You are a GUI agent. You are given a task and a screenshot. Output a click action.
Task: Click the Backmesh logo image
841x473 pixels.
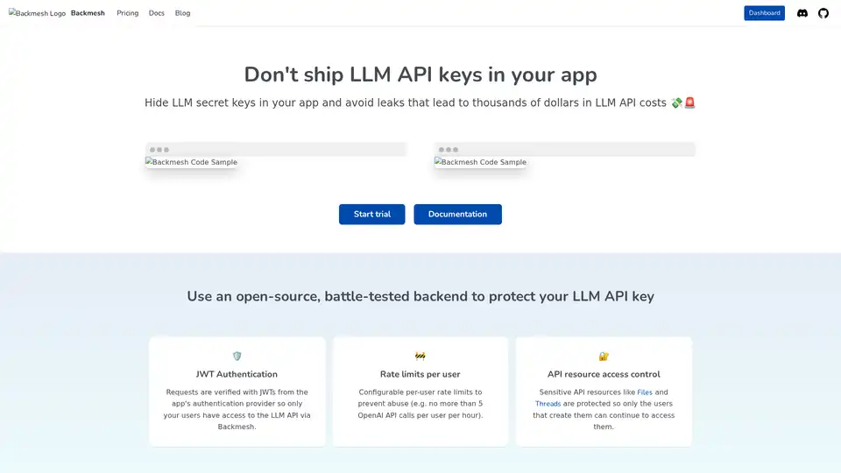click(37, 14)
